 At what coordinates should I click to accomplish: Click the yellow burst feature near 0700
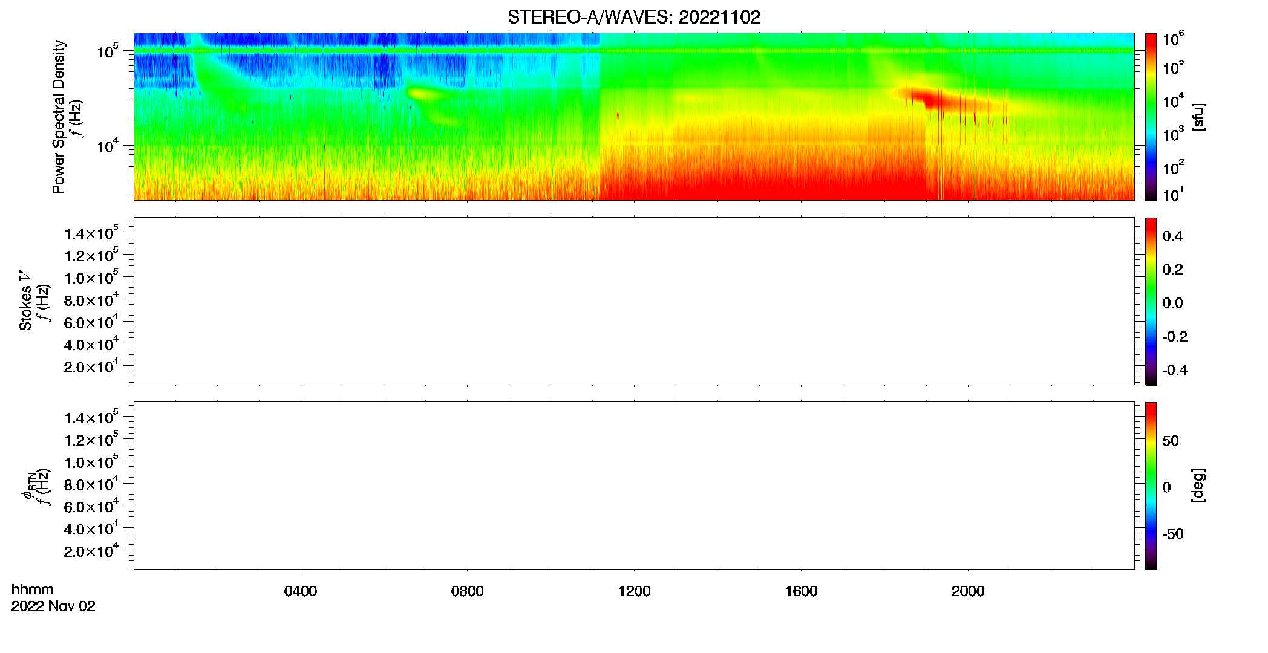pyautogui.click(x=423, y=93)
